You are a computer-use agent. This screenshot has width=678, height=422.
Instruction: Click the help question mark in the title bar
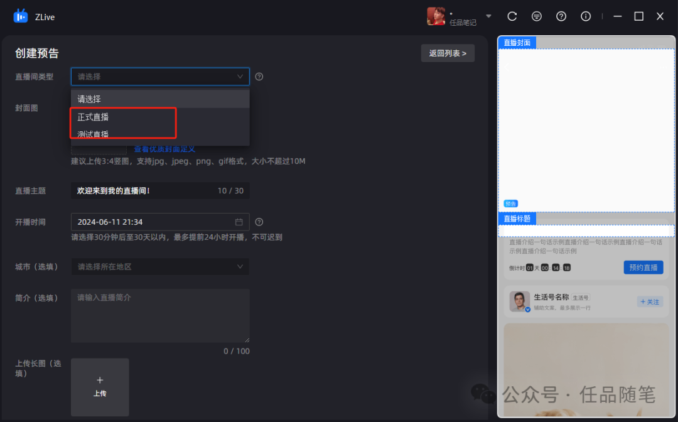point(561,16)
